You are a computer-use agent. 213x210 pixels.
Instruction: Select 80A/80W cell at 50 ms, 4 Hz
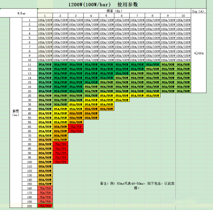coord(91,118)
